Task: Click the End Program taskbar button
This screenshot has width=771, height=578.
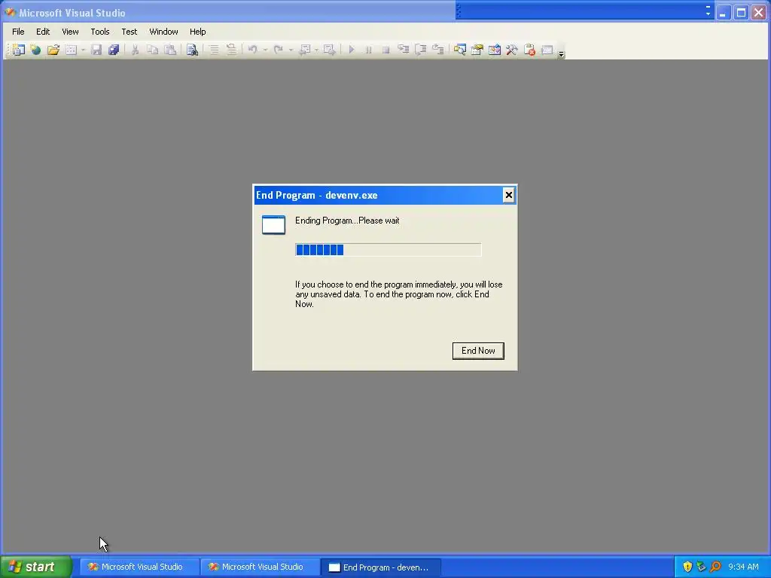Action: click(380, 567)
